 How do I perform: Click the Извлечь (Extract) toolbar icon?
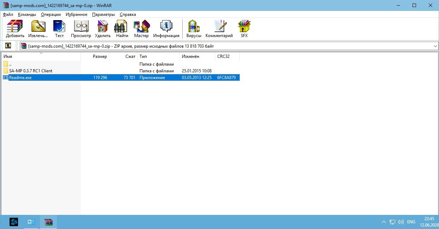(x=38, y=26)
